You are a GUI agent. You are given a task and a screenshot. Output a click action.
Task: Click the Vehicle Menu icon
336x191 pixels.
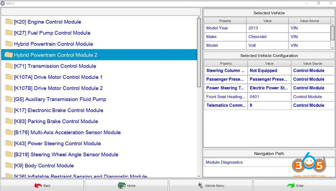pyautogui.click(x=200, y=186)
